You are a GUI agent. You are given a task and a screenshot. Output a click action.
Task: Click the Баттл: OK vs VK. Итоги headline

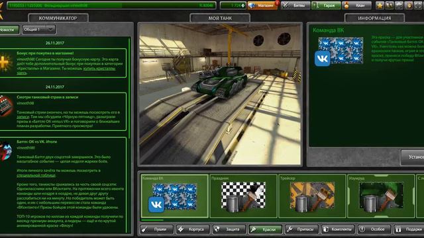pyautogui.click(x=37, y=141)
